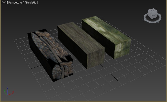Click front end face of middle box
167x102 pixels.
[x=96, y=59]
